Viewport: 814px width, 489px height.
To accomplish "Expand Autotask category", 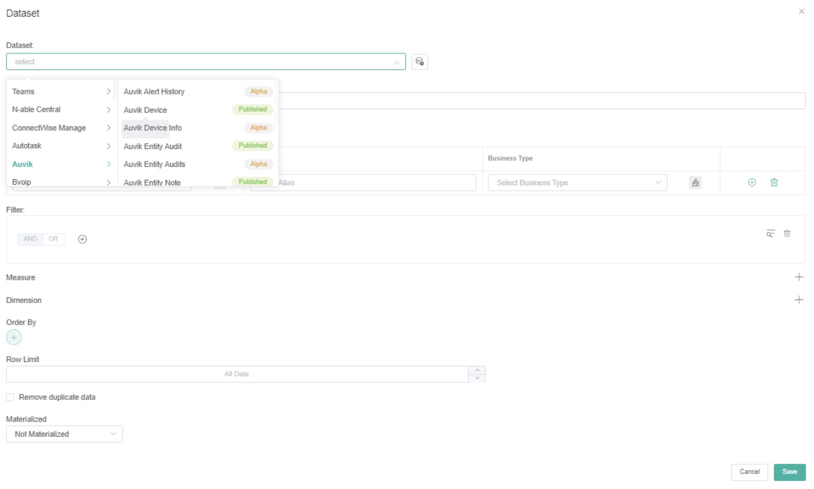I will click(x=61, y=146).
